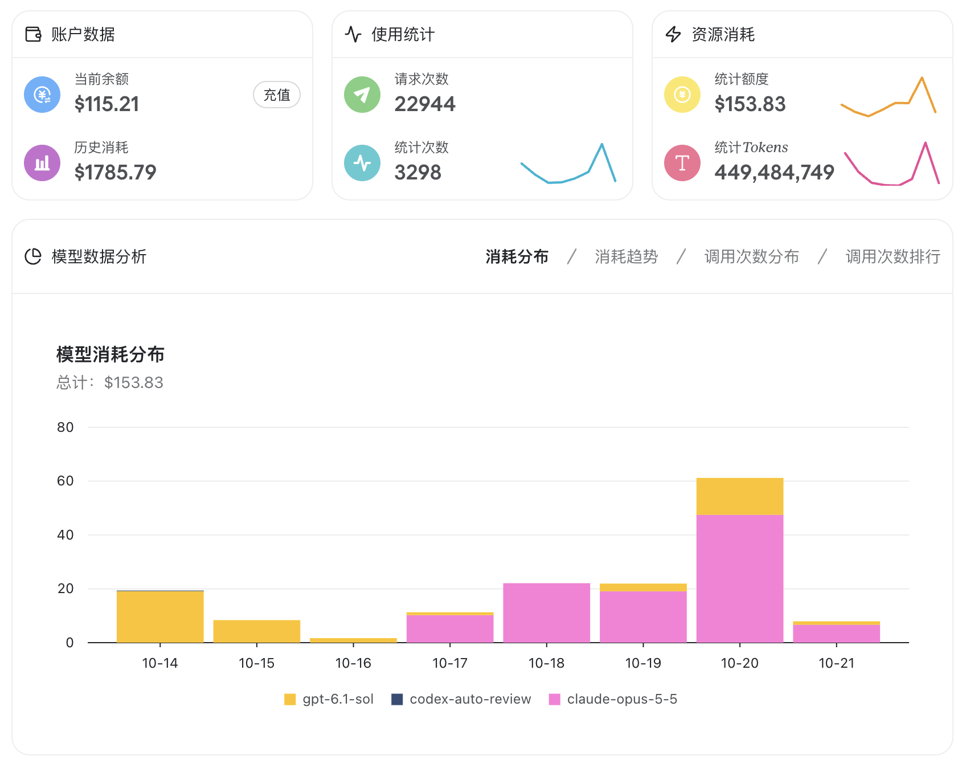
Task: Click the pie chart icon beside 模型数据分析
Action: 33,256
